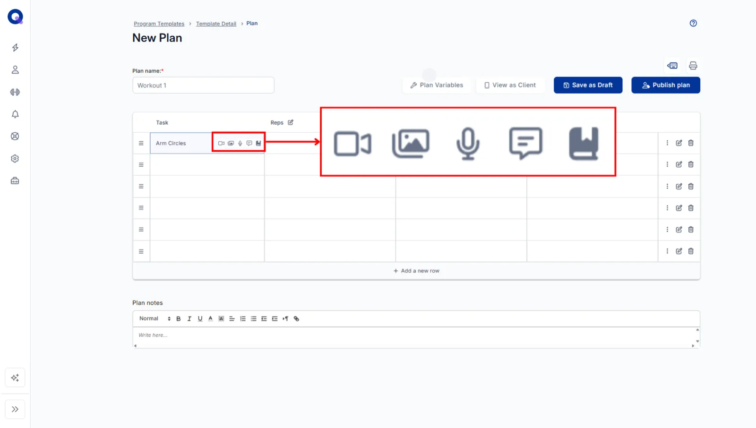Toggle numbered list in notes
Image resolution: width=756 pixels, height=428 pixels.
tap(243, 319)
